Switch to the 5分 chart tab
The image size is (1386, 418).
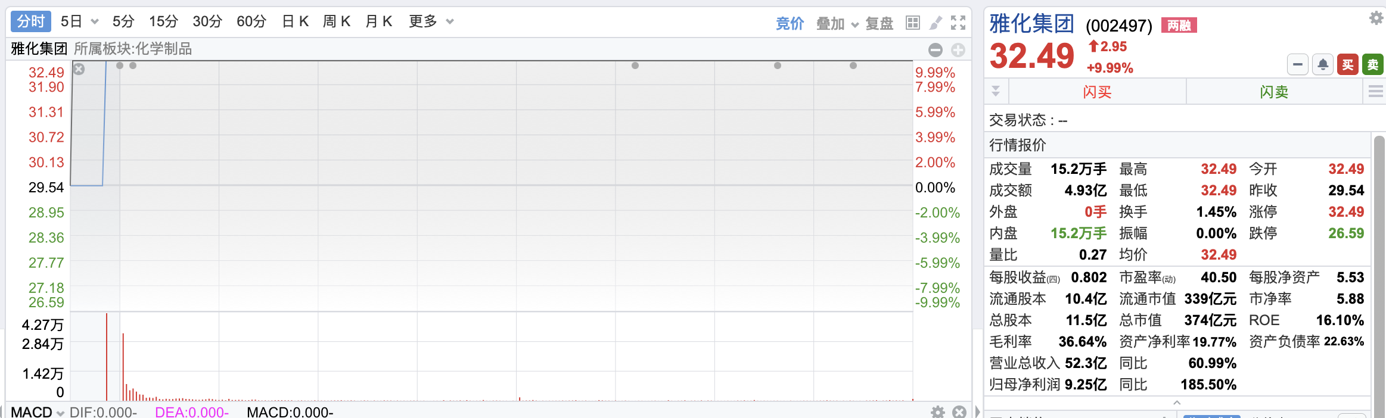pos(123,21)
